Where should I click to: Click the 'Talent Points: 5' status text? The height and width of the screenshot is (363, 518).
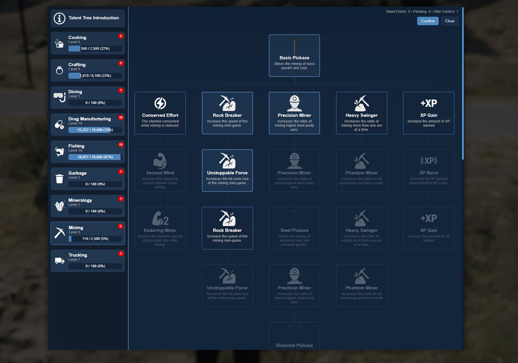pyautogui.click(x=398, y=12)
